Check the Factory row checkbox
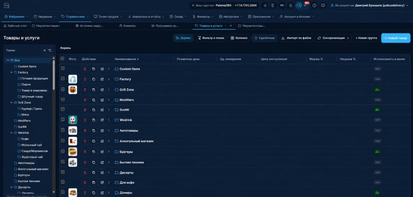 click(63, 78)
